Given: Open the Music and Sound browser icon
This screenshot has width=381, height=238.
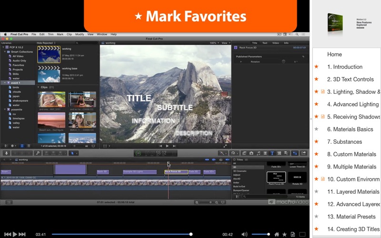Looking at the screenshot, I should coord(259,153).
